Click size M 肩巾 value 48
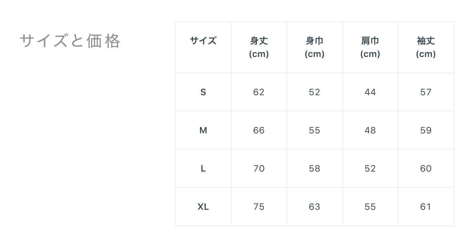This screenshot has height=237, width=455. 370,130
